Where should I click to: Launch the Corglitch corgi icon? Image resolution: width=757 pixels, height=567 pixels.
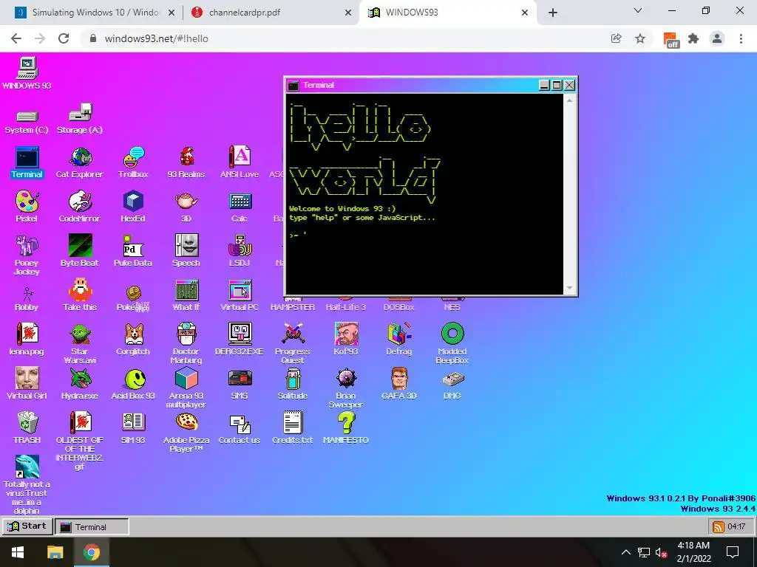coord(133,334)
